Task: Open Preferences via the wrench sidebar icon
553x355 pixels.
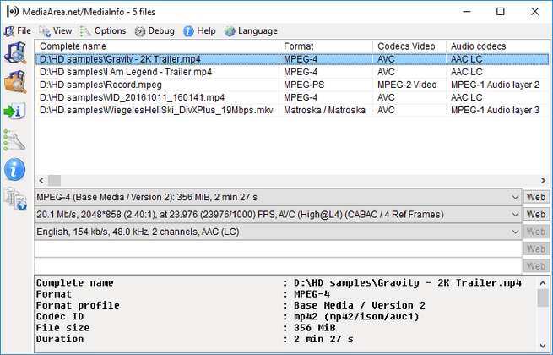Action: click(x=14, y=140)
